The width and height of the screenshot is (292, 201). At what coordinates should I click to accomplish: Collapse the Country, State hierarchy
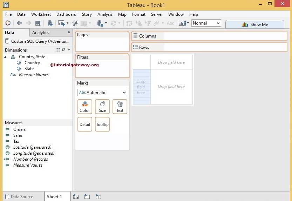coord(6,57)
